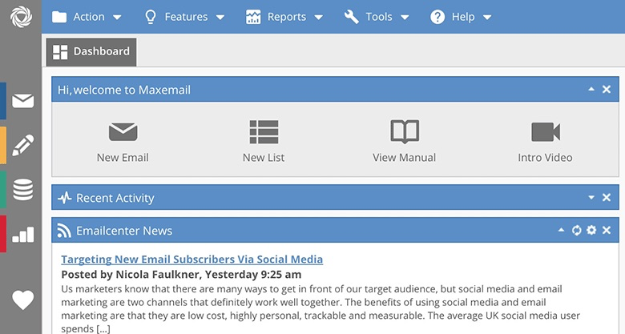Switch to the Dashboard tab
The image size is (625, 334).
coord(91,52)
